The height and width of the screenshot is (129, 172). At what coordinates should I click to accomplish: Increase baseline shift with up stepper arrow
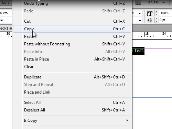156,19
